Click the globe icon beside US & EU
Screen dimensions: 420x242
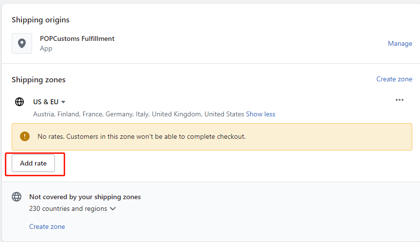(x=19, y=102)
